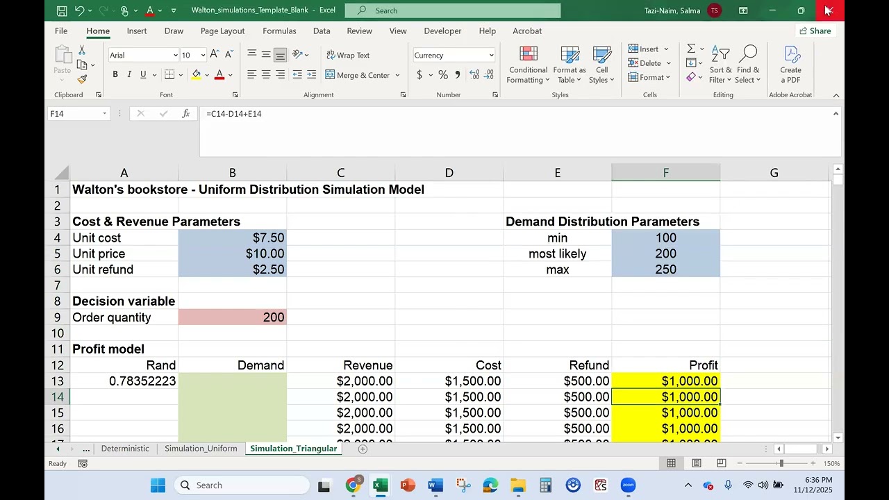889x500 pixels.
Task: Open Find & Select menu
Action: [749, 65]
